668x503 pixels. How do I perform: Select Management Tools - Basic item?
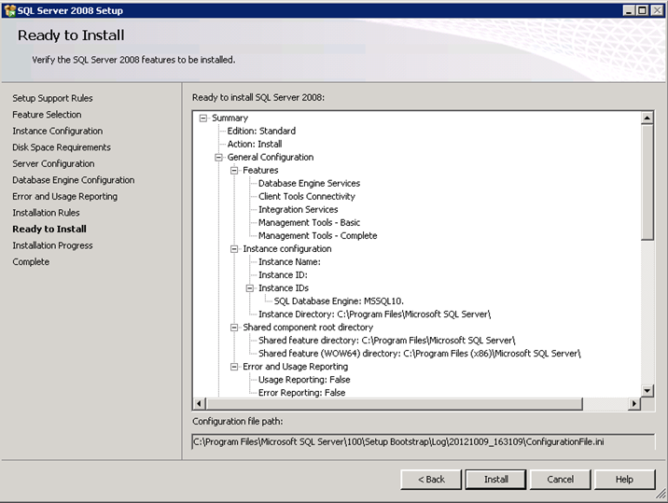coord(309,223)
